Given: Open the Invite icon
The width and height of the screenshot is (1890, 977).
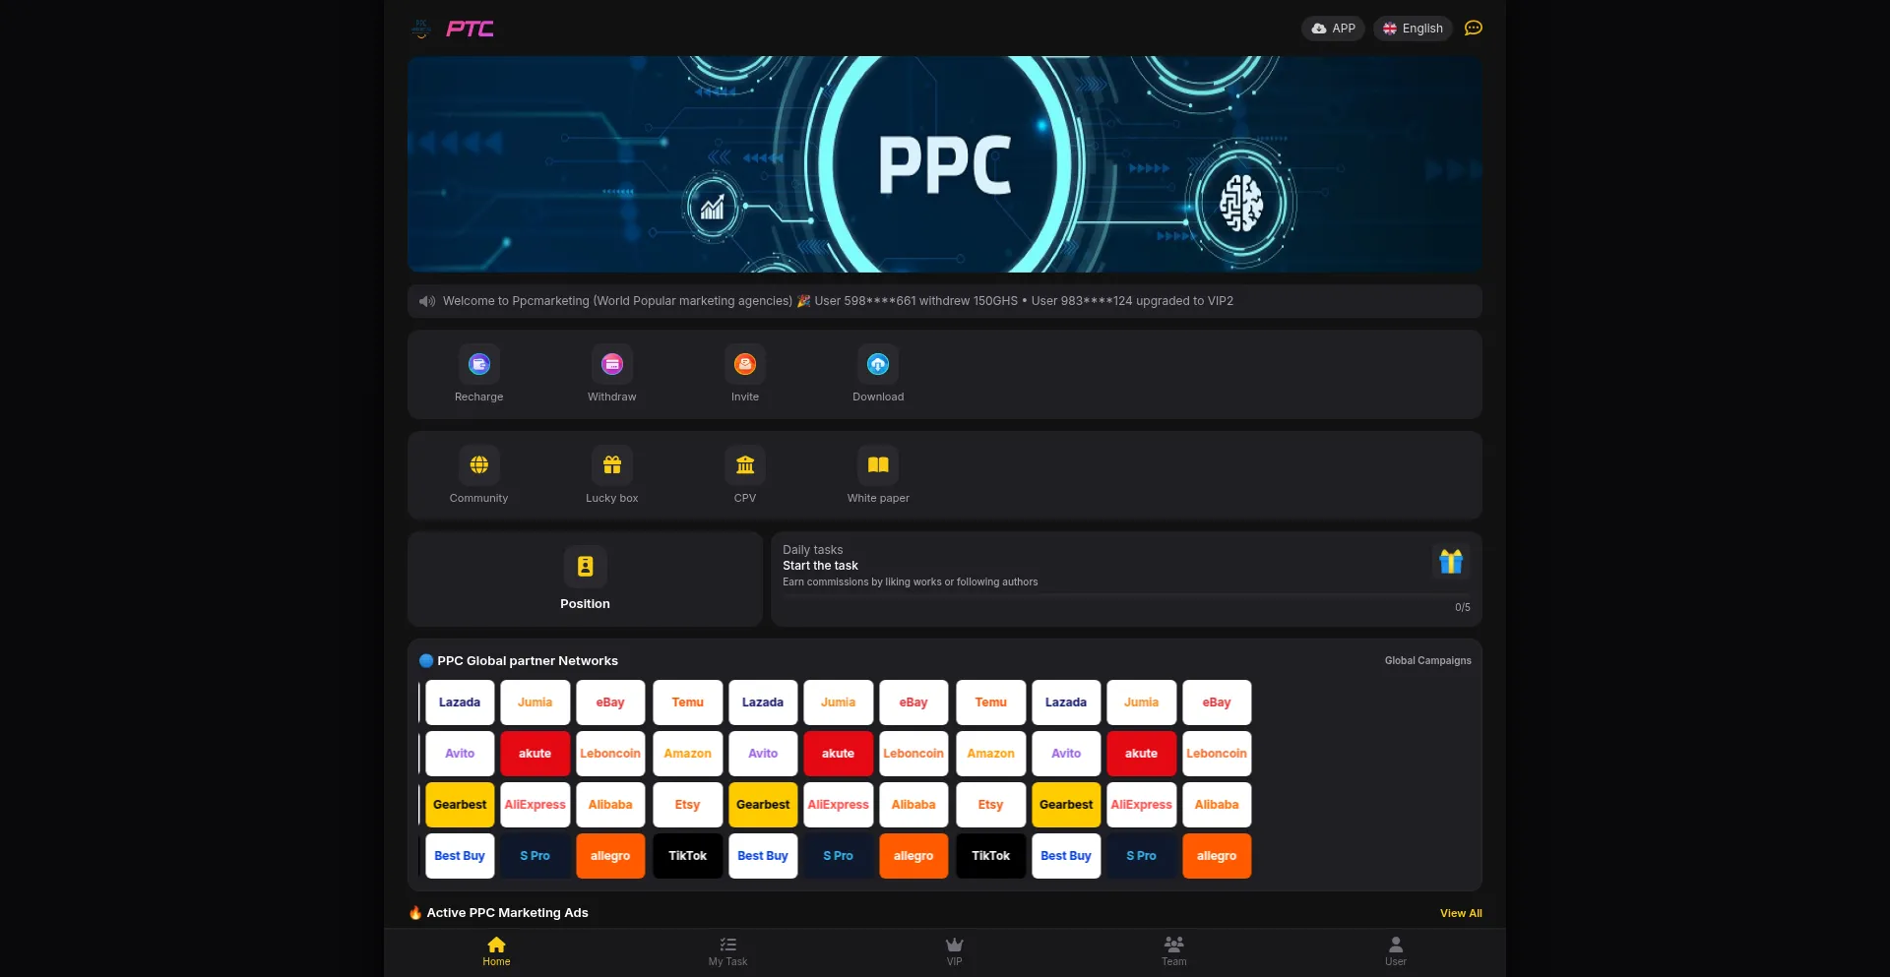Looking at the screenshot, I should pyautogui.click(x=745, y=364).
